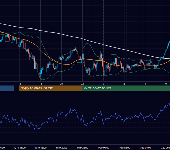The height and width of the screenshot is (150, 170).
Task: Click the hour label 0 on price chart axis
Action: (103, 84)
